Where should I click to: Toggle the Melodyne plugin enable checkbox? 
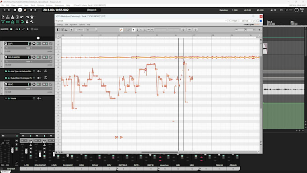[x=261, y=21]
